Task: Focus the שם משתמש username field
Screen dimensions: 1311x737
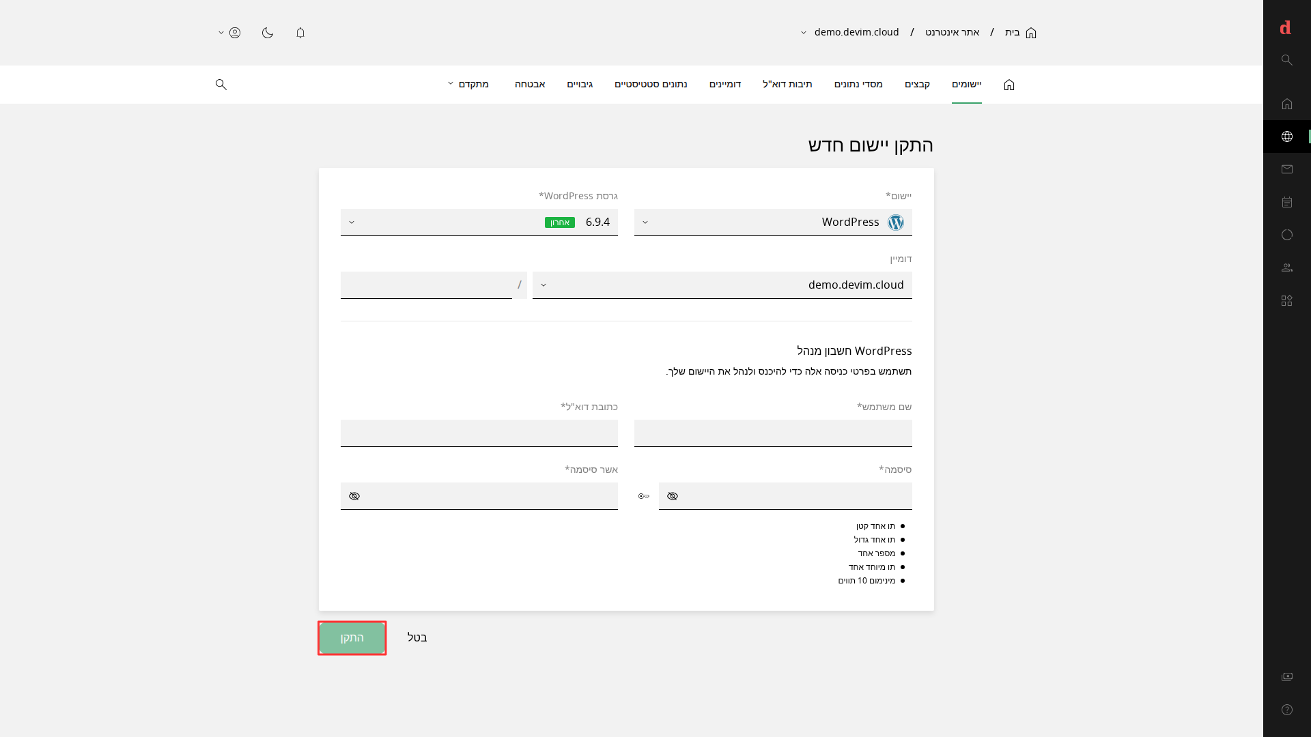Action: tap(773, 433)
